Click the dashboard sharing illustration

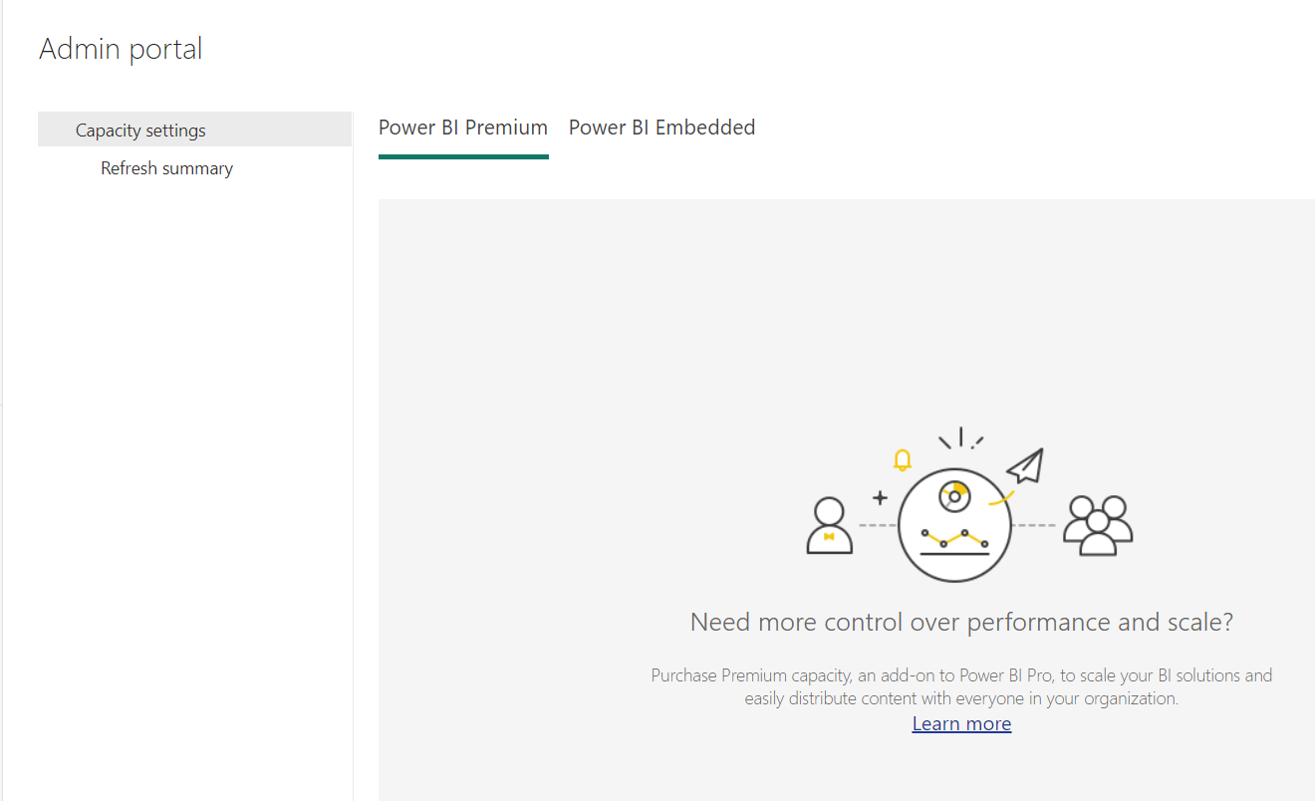click(968, 505)
